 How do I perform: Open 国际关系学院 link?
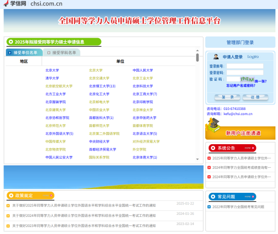point(99,157)
